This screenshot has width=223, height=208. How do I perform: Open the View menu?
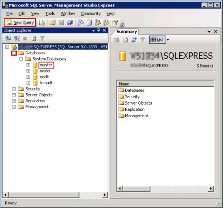point(35,14)
